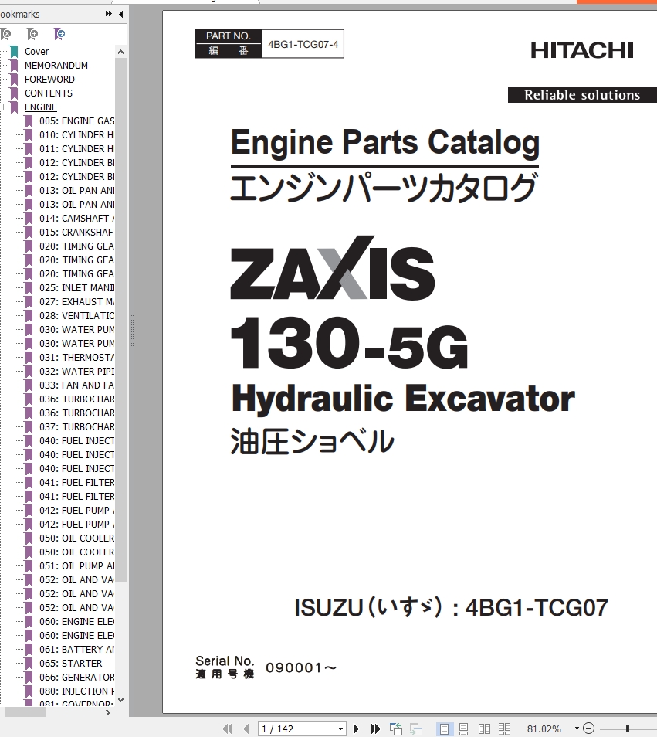Viewport: 657px width, 737px height.
Task: Open bookmark 033: FAN AND FAN
Action: 76,385
